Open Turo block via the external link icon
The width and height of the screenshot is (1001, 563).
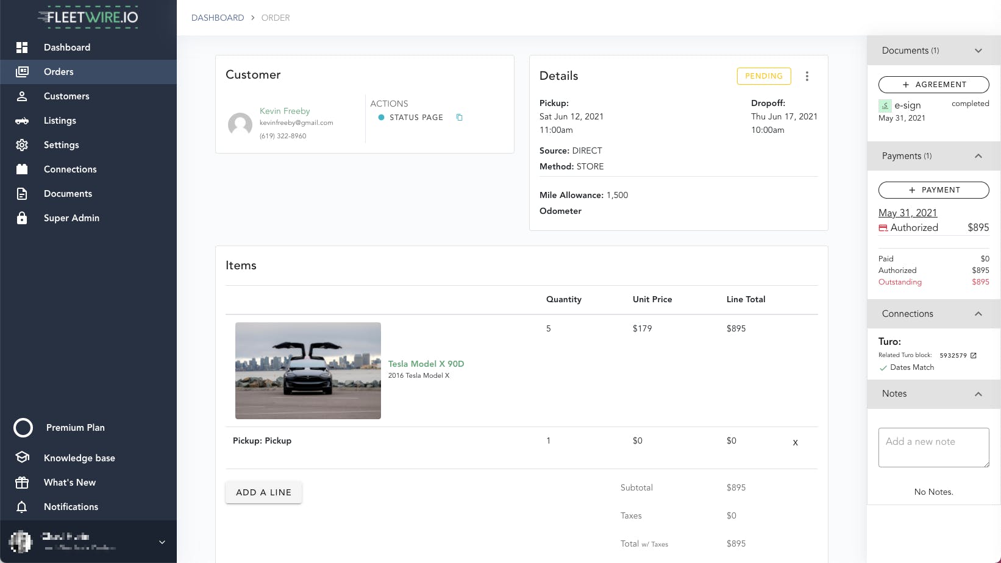[x=974, y=355]
